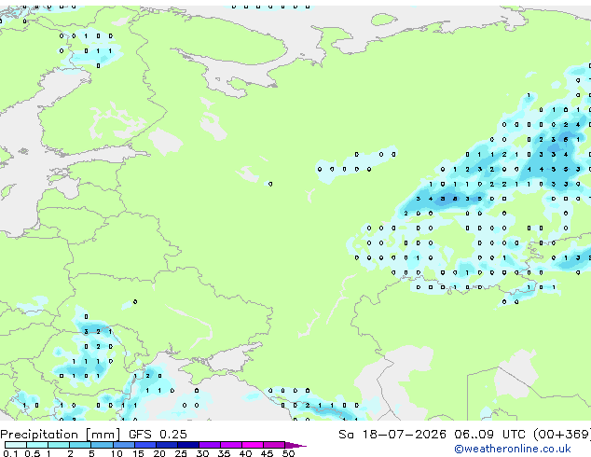This screenshot has height=457, width=591.
Task: Pick the 15–20 mm legend color swatch
Action: click(x=144, y=445)
